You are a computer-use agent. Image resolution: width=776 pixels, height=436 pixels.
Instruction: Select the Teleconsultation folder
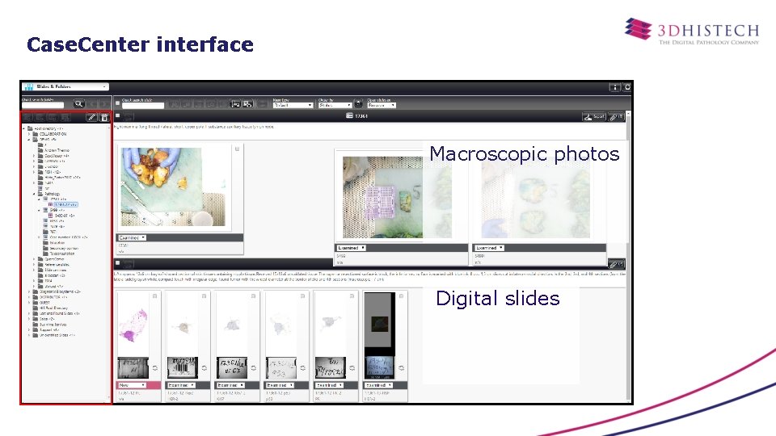click(x=62, y=254)
